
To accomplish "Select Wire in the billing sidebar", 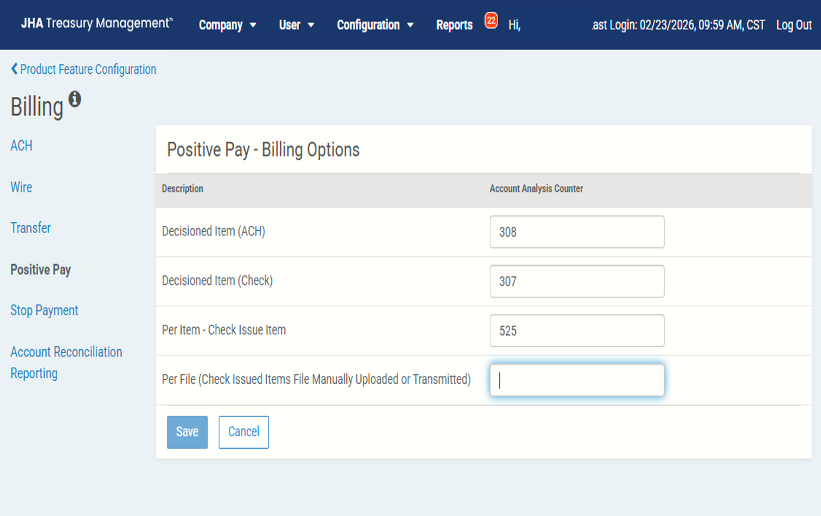I will coord(21,187).
